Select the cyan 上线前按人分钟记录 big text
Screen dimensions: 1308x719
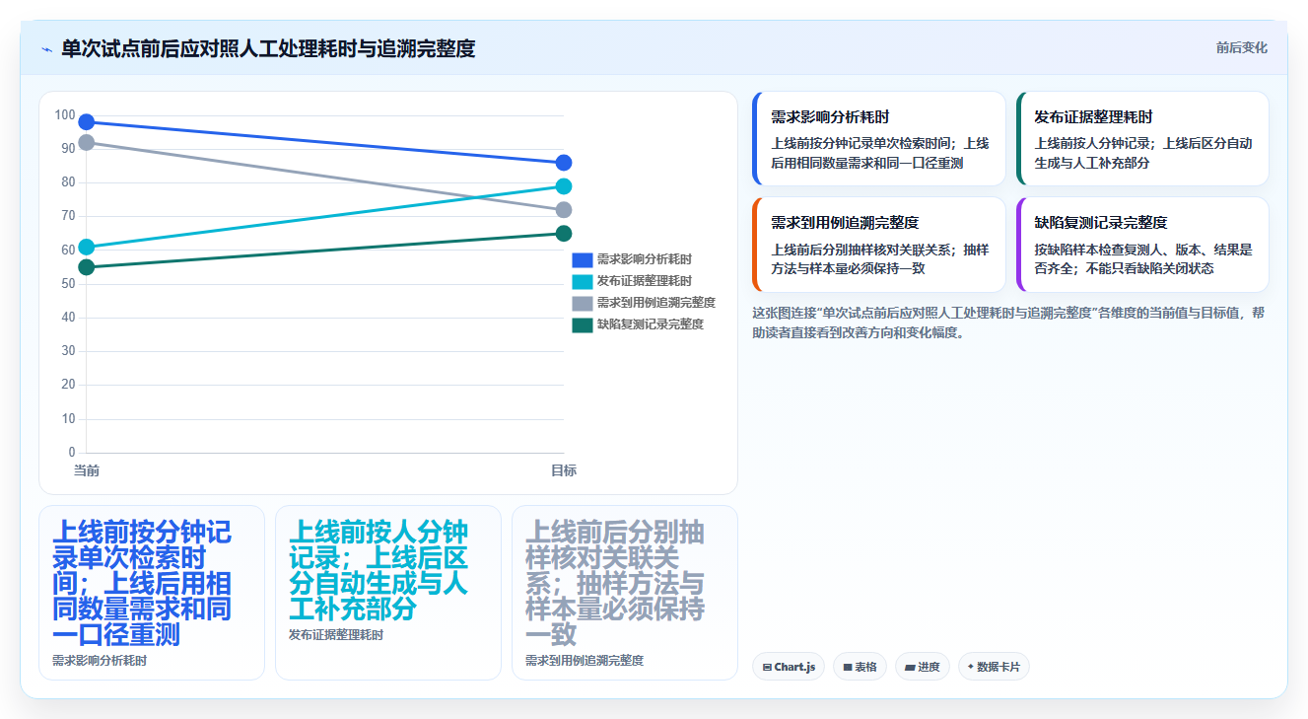379,572
